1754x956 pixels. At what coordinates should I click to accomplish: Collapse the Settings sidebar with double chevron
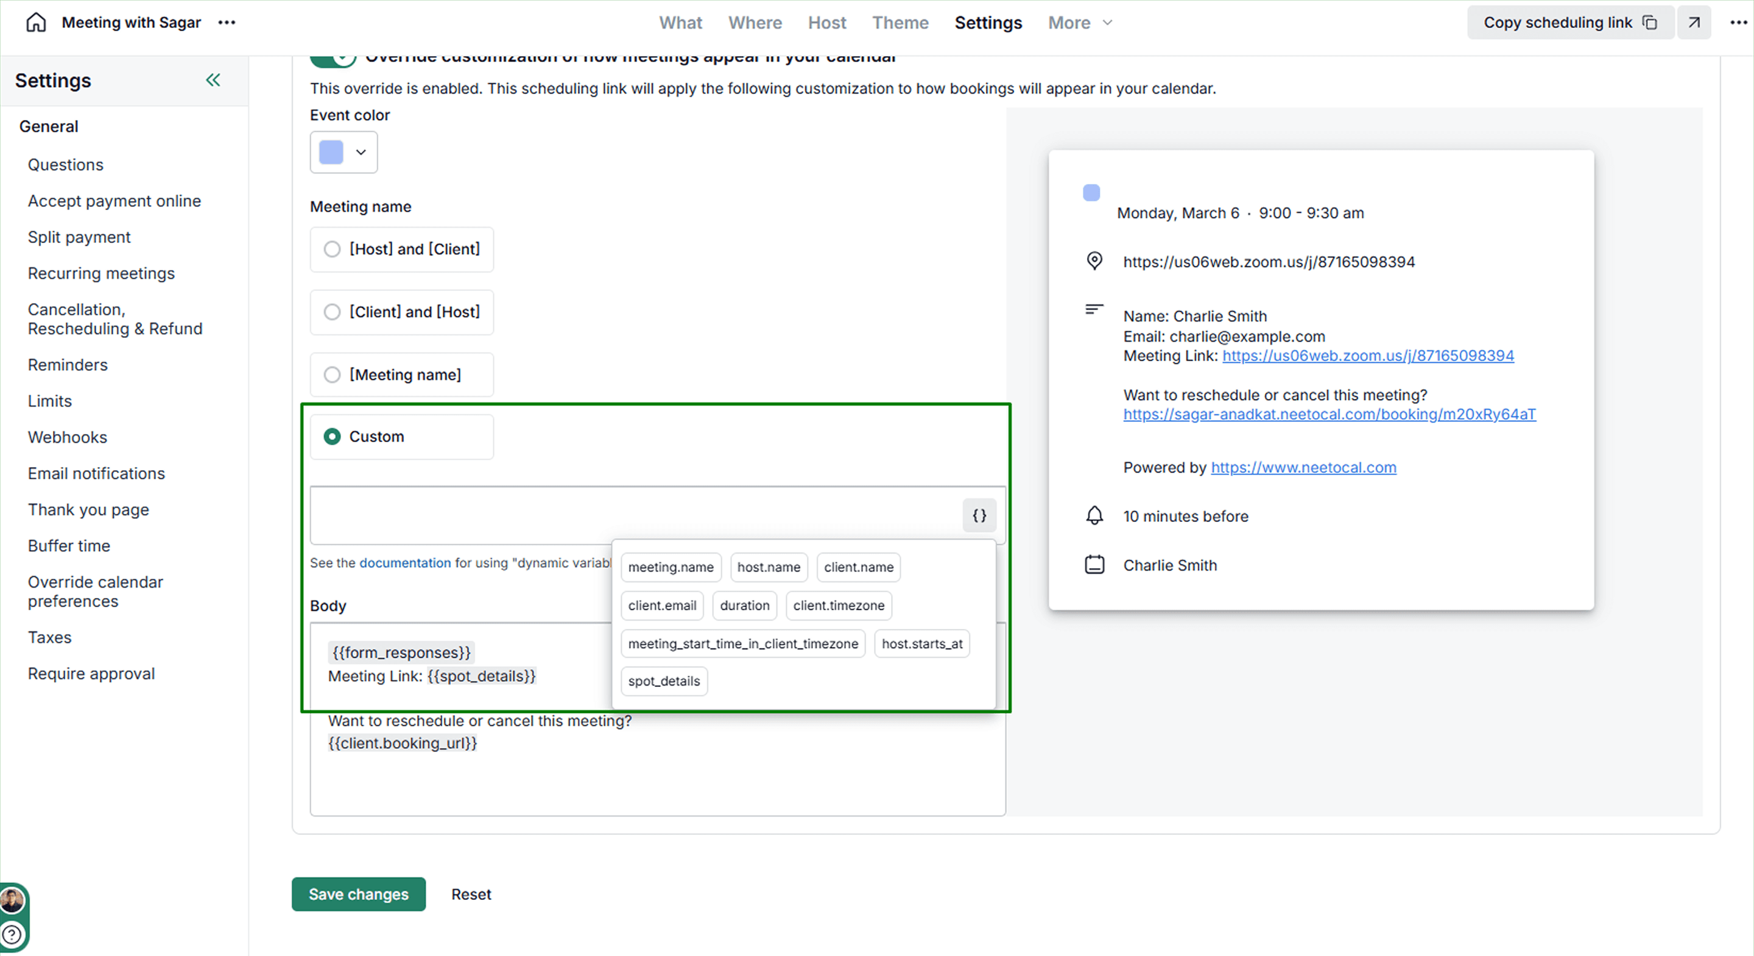(x=213, y=80)
